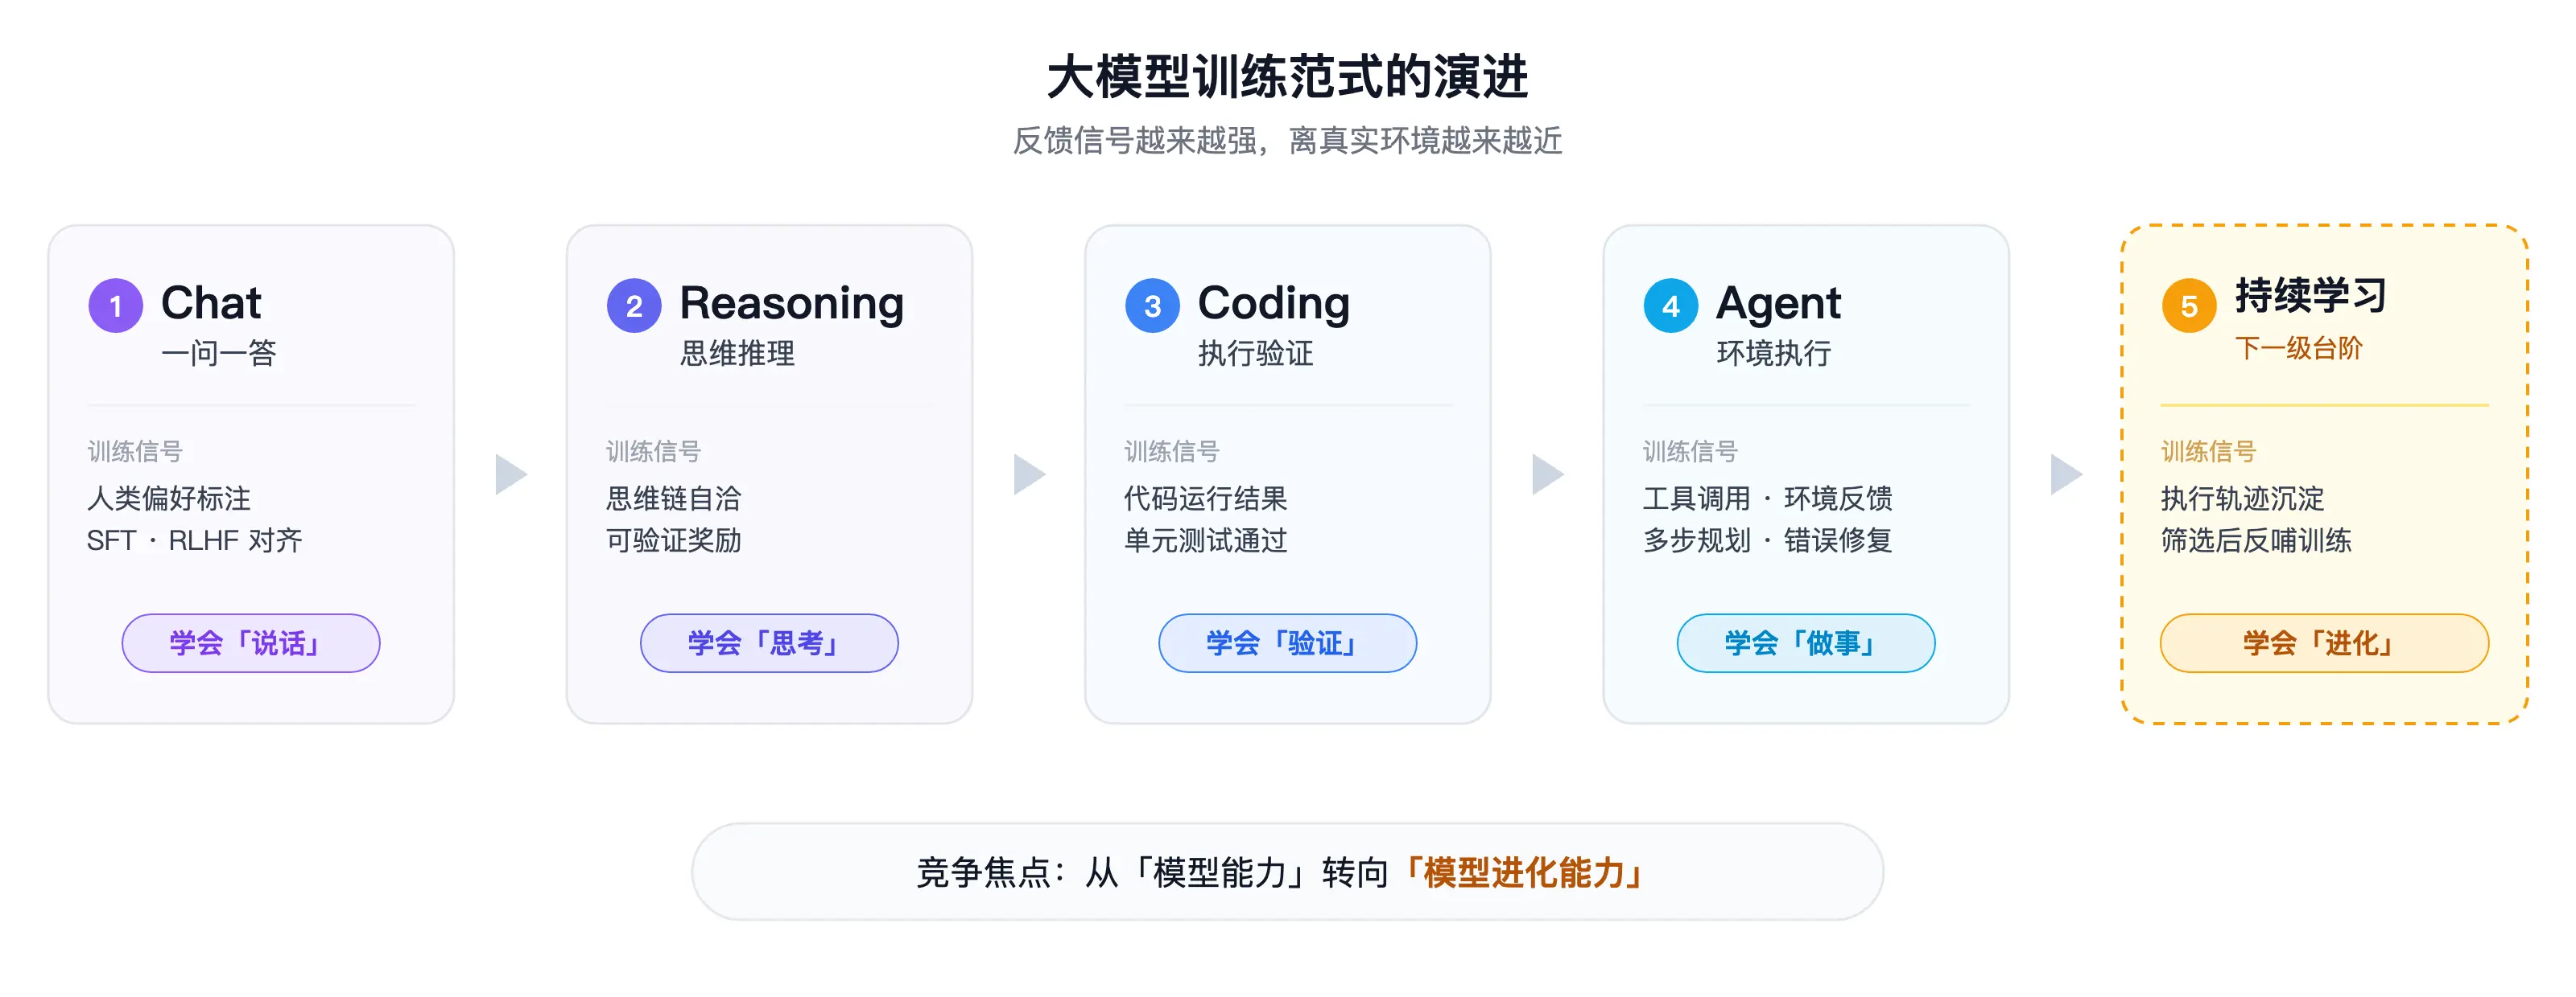2576x997 pixels.
Task: Click the 学会「思考」 pill button
Action: 769,643
